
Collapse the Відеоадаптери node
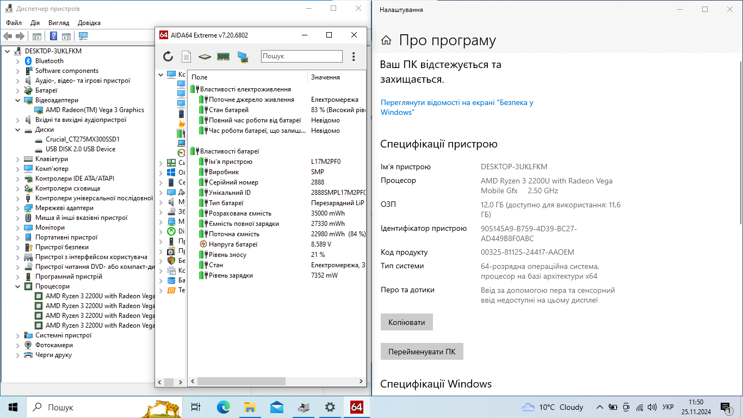pyautogui.click(x=18, y=100)
